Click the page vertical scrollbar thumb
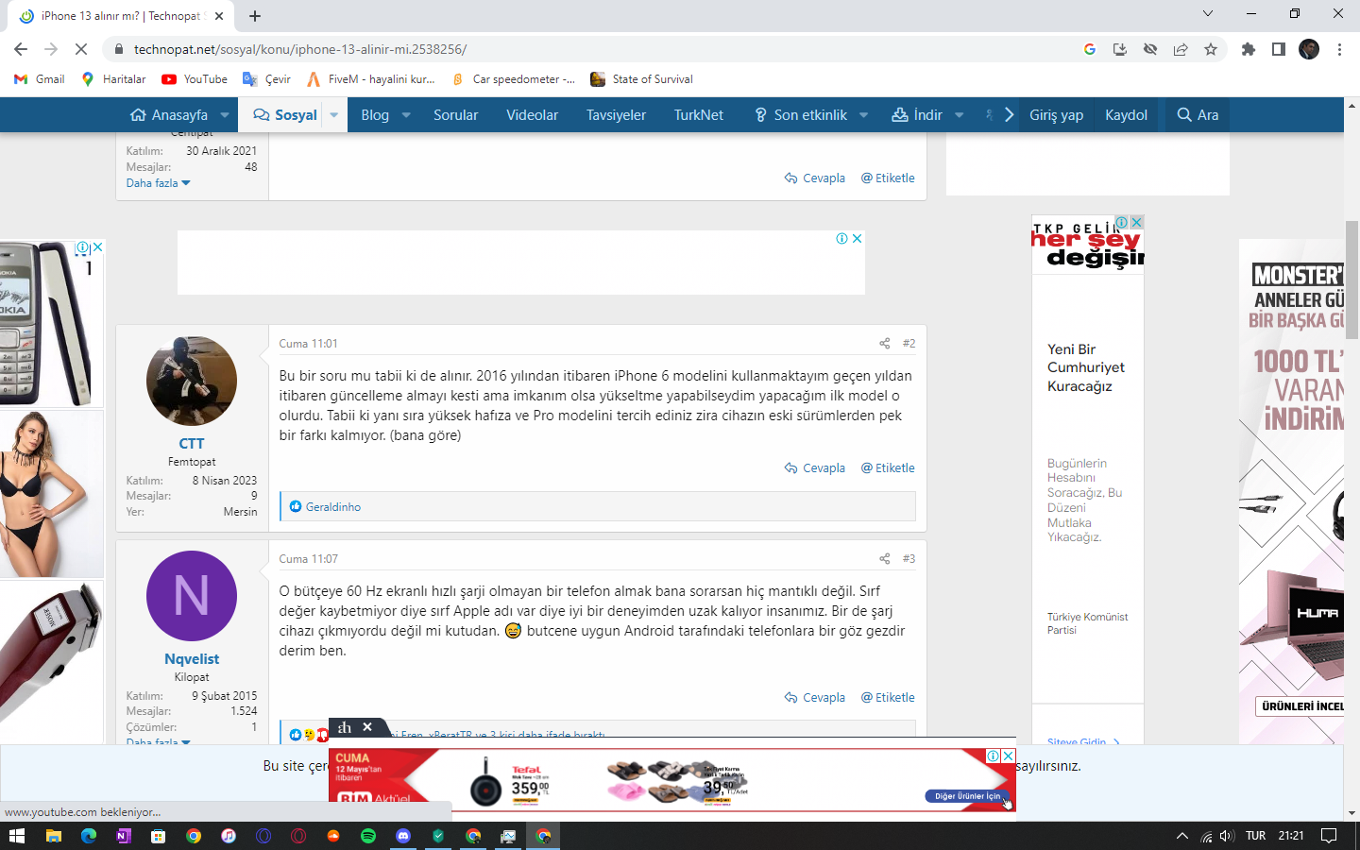Image resolution: width=1360 pixels, height=850 pixels. [x=1351, y=280]
